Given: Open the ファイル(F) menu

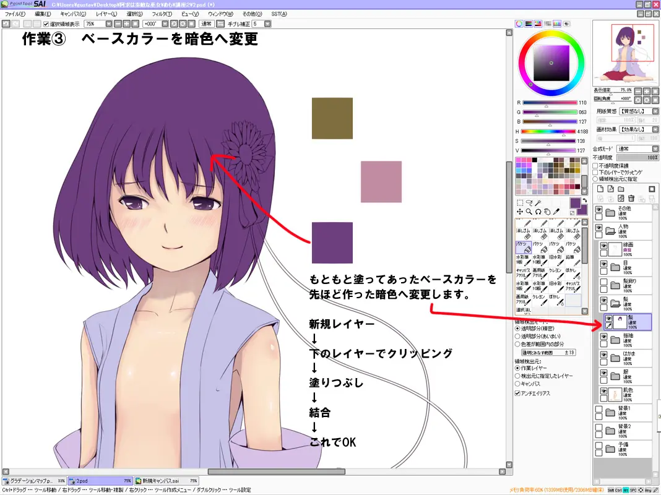Looking at the screenshot, I should tap(15, 14).
